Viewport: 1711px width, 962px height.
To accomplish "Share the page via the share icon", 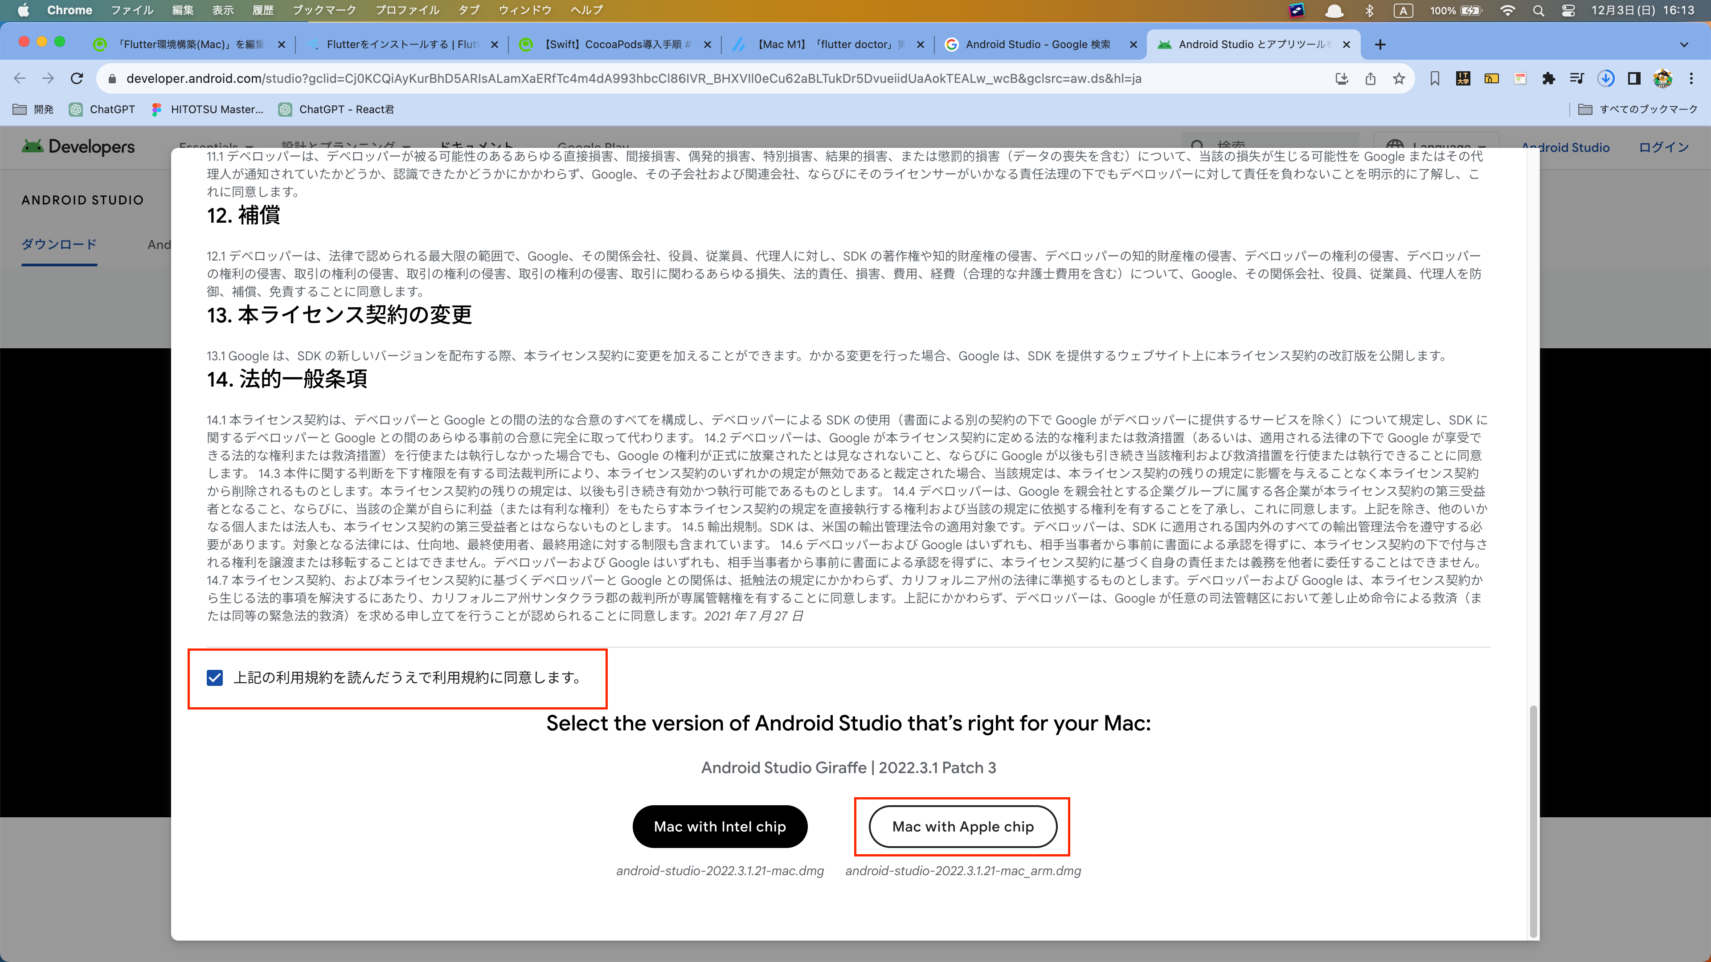I will tap(1370, 78).
